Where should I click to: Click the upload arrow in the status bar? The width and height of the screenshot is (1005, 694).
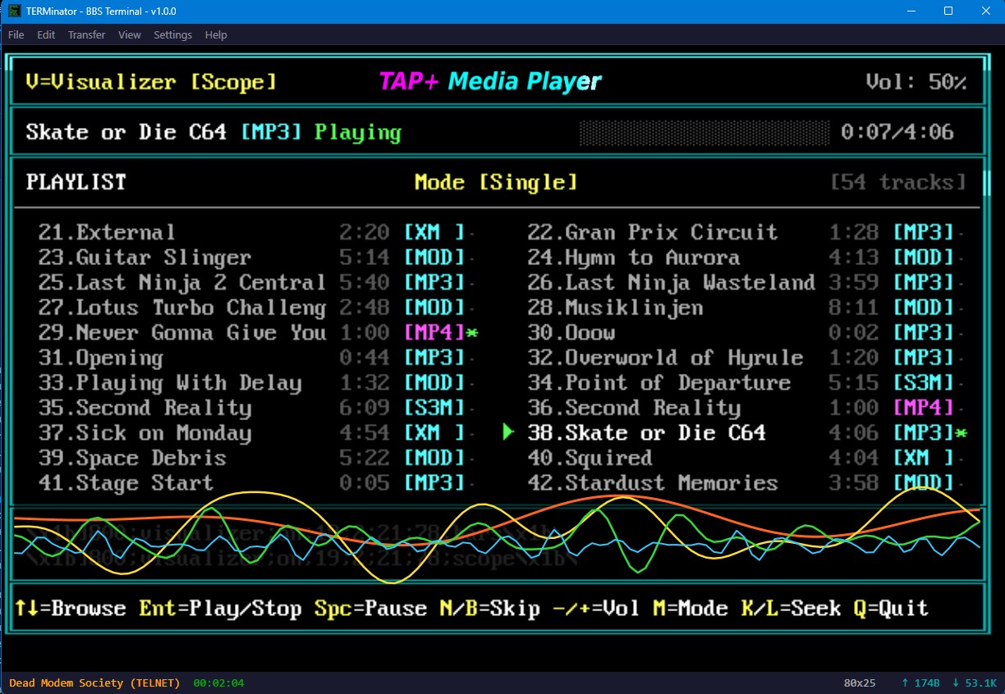(904, 683)
